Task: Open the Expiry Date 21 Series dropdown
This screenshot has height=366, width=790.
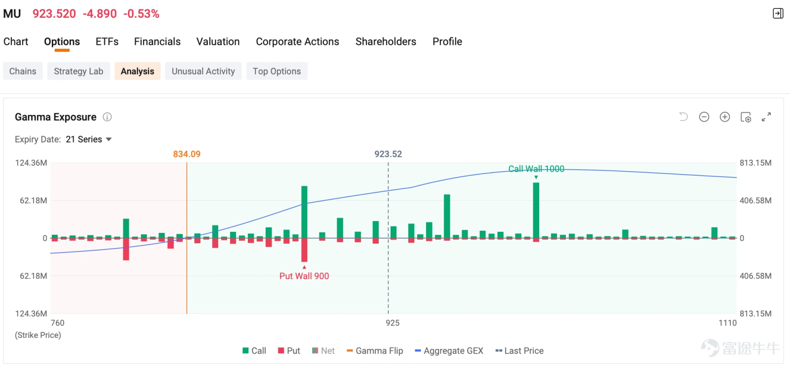Action: (89, 140)
